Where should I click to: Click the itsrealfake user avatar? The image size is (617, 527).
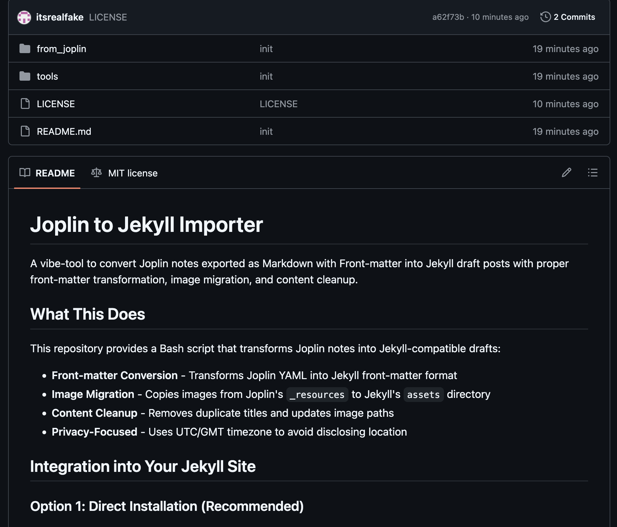tap(24, 17)
